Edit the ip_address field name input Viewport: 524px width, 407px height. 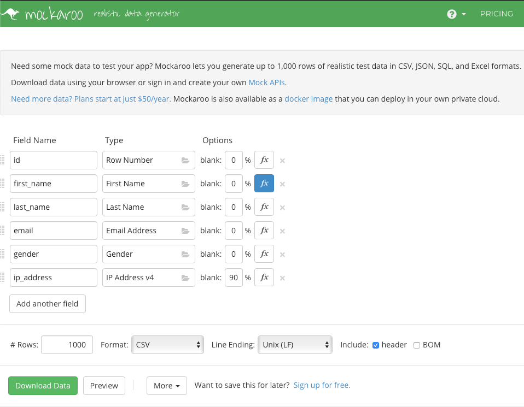54,278
